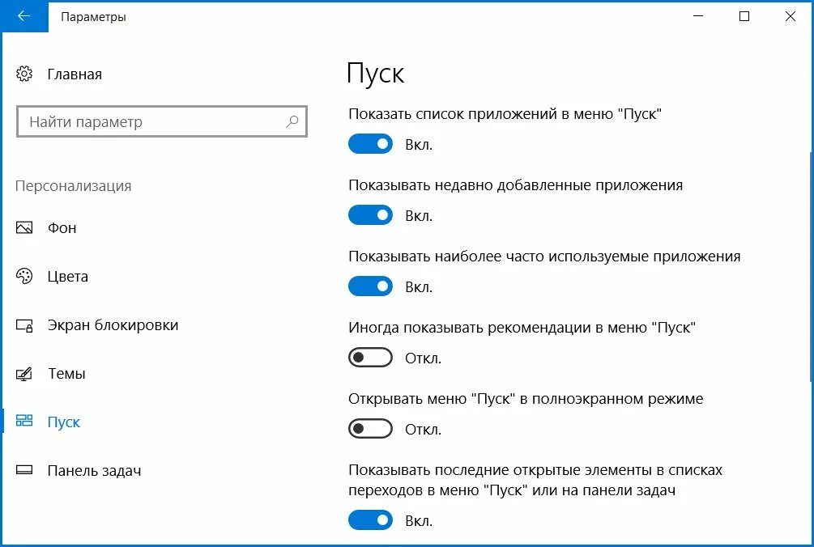Open the Экран блокировки settings page

coord(113,325)
